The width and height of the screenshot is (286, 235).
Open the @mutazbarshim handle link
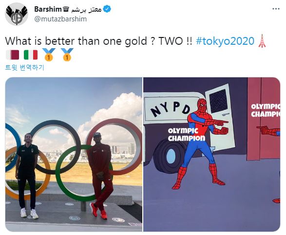point(60,19)
